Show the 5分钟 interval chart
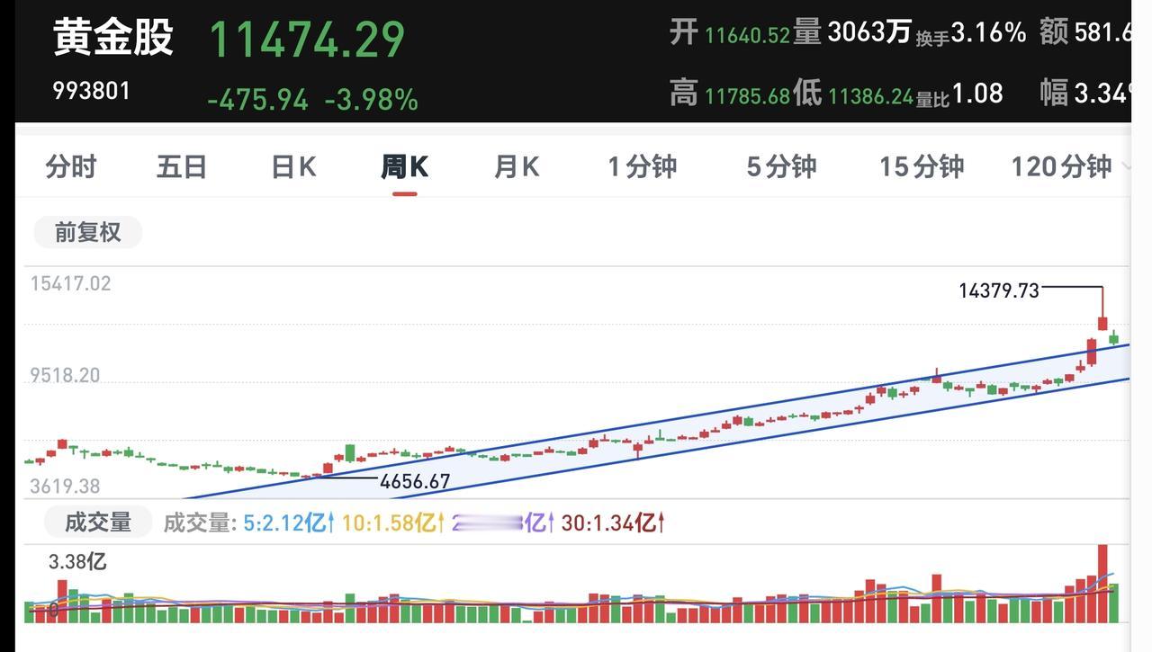1152x652 pixels. click(781, 167)
